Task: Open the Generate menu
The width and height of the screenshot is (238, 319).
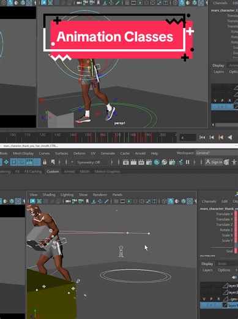Action: [x=108, y=153]
